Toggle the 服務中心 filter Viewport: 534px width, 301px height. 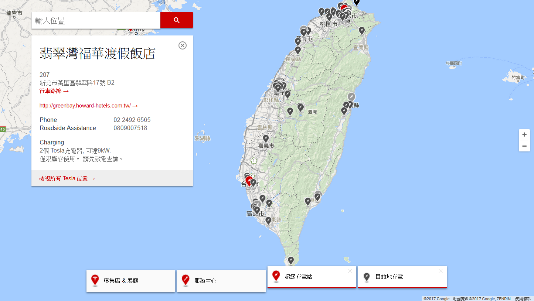click(221, 281)
